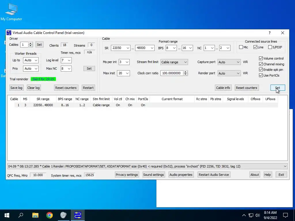Image resolution: width=295 pixels, height=221 pixels.
Task: Enable the Mic source line checkbox
Action: [x=241, y=47]
